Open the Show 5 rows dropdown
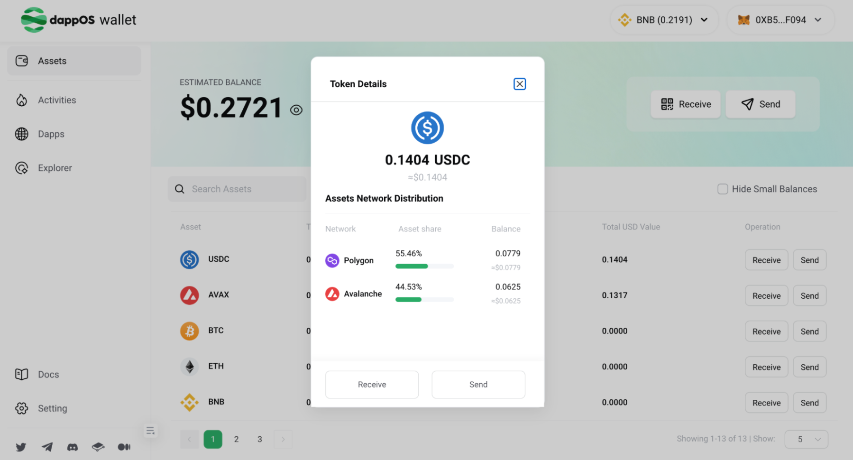 coord(806,439)
